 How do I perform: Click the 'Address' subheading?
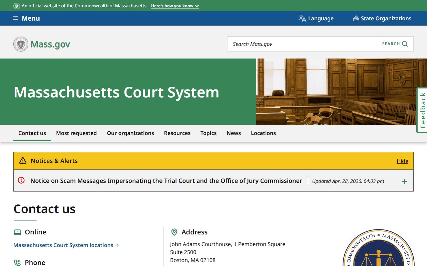[194, 232]
